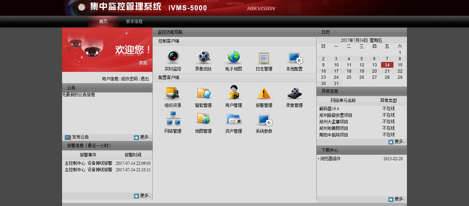This screenshot has height=206, width=469.
Task: Select calendar date 20
Action: tap(375, 71)
